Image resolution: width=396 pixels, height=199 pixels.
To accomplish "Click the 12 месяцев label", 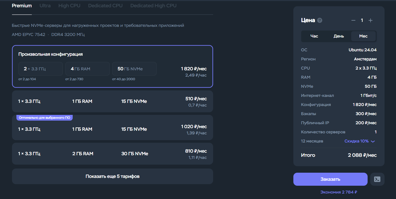I will pyautogui.click(x=312, y=141).
